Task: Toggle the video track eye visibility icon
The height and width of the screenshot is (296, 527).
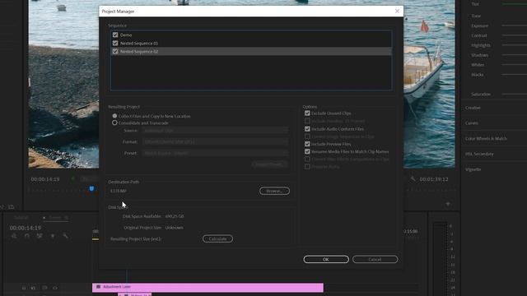Action: [x=55, y=288]
